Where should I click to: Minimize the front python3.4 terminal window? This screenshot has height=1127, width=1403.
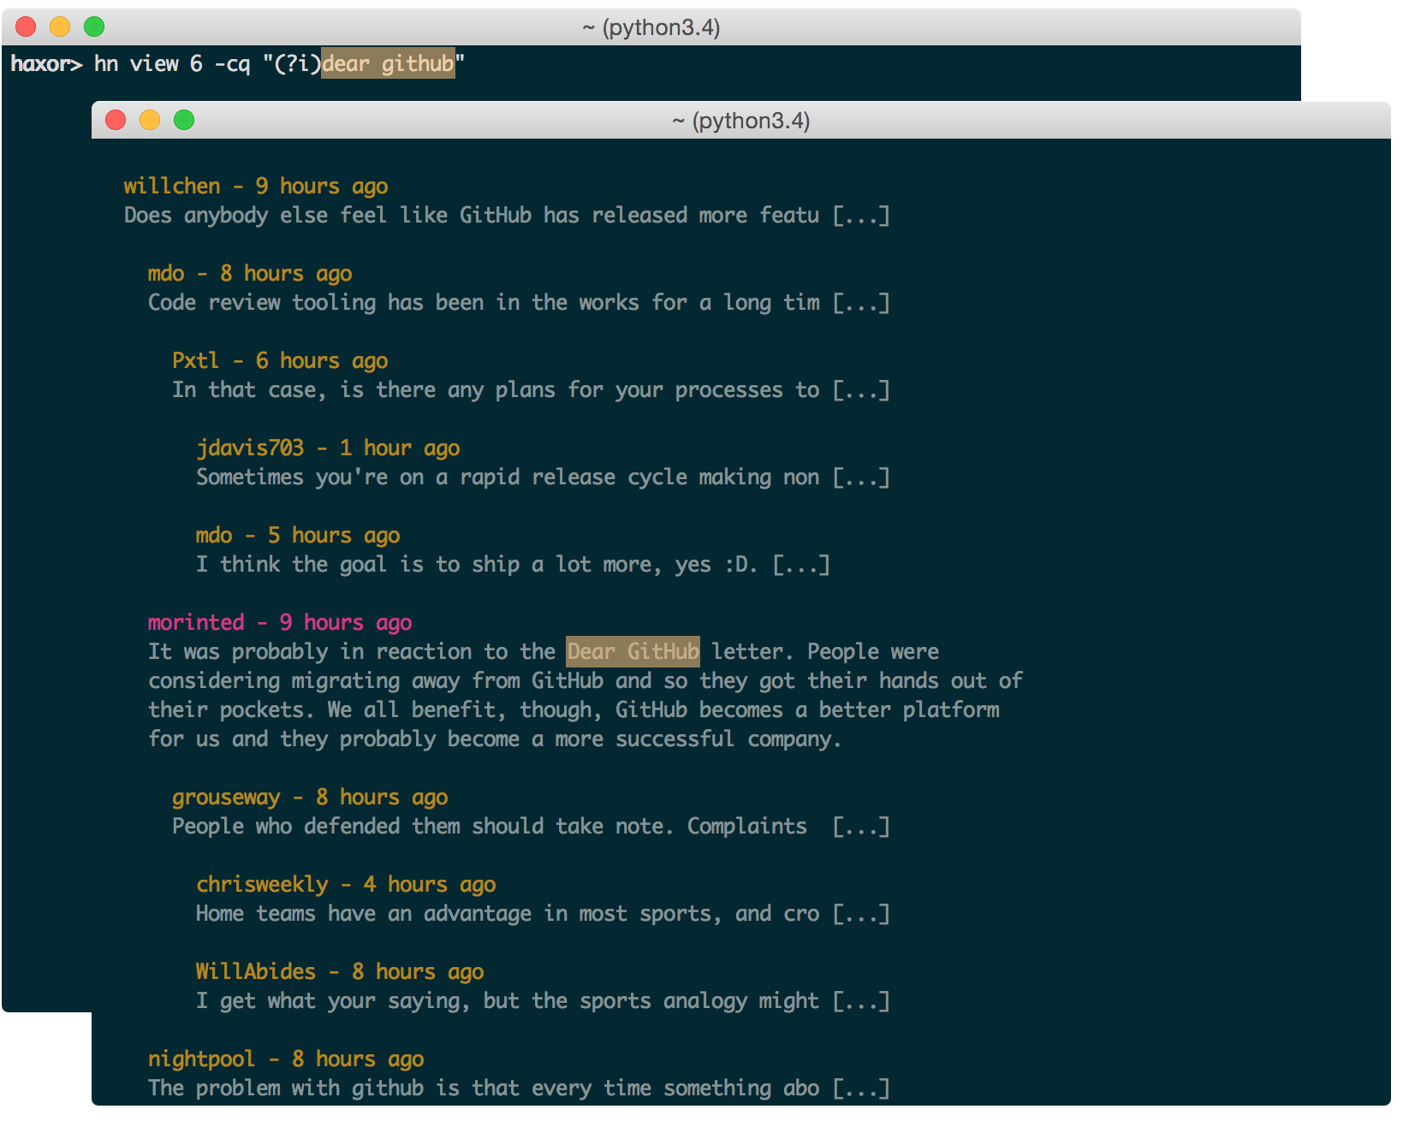coord(150,120)
